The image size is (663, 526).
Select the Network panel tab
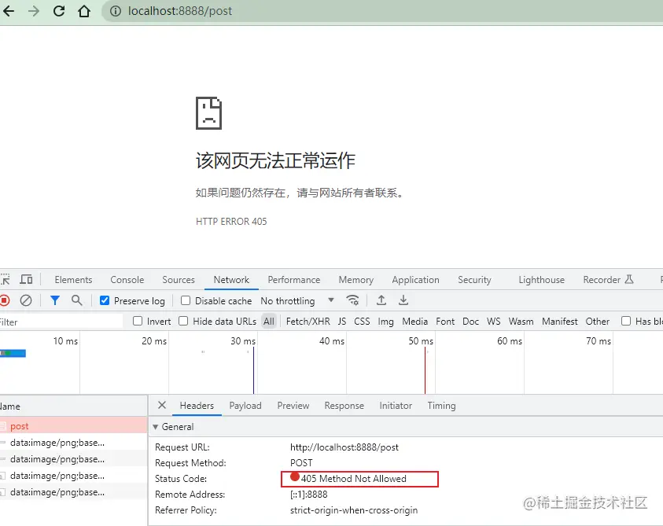[x=231, y=280]
